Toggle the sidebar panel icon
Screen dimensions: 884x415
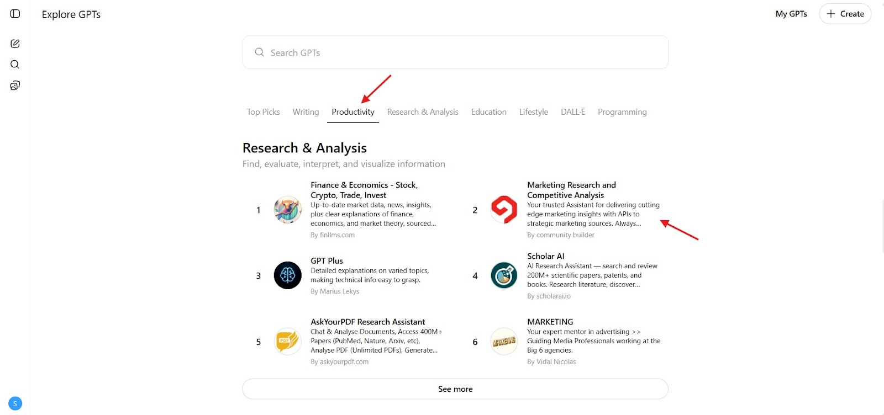coord(15,14)
